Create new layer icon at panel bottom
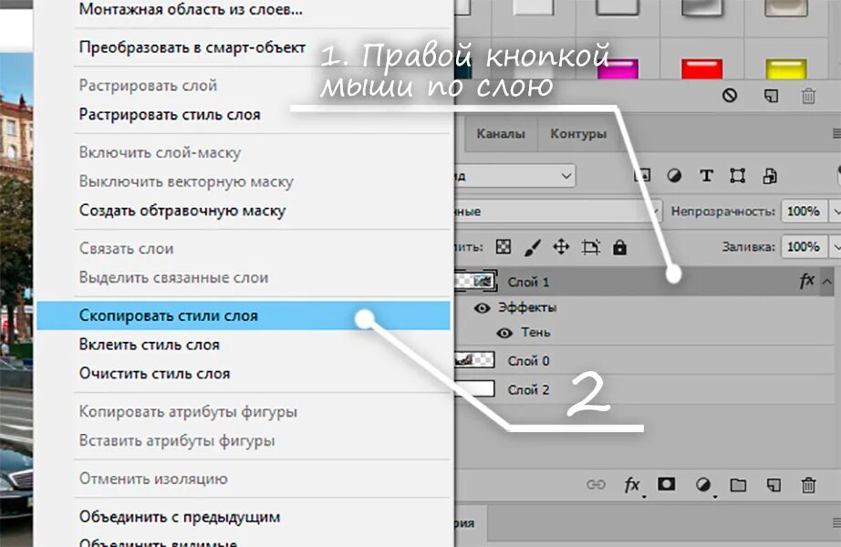Viewport: 841px width, 547px height. pos(773,485)
